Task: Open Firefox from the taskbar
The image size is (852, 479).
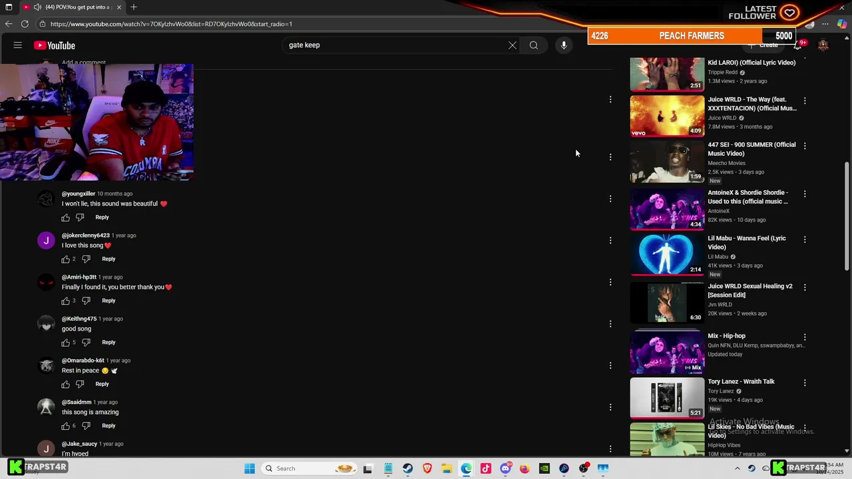Action: (x=525, y=468)
